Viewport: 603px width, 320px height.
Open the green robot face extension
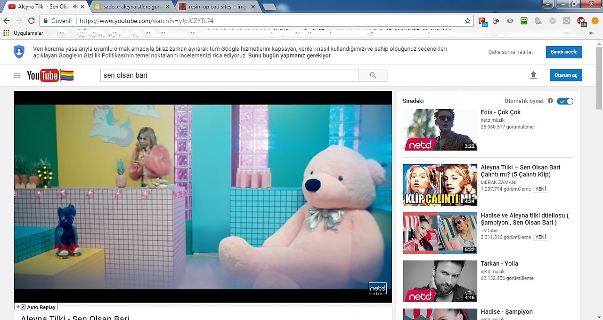[524, 21]
